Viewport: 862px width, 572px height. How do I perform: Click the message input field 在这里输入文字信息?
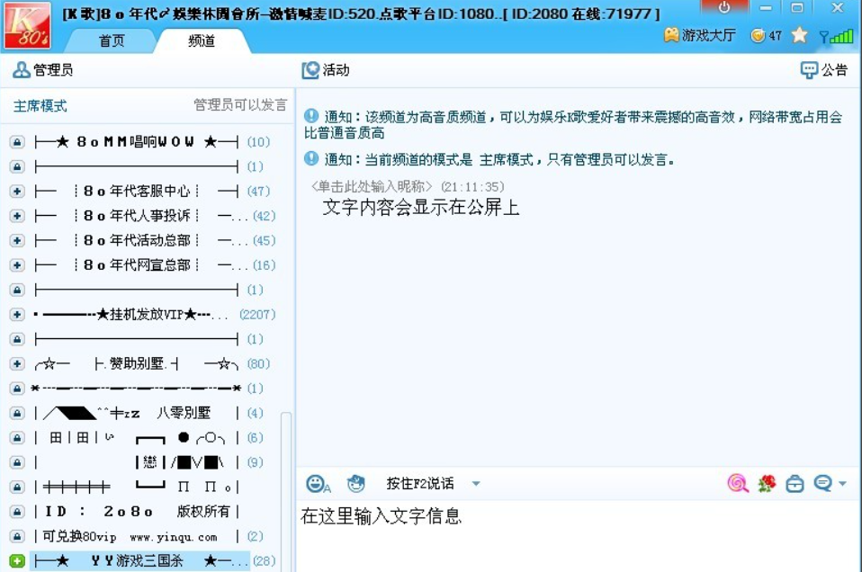click(x=579, y=536)
